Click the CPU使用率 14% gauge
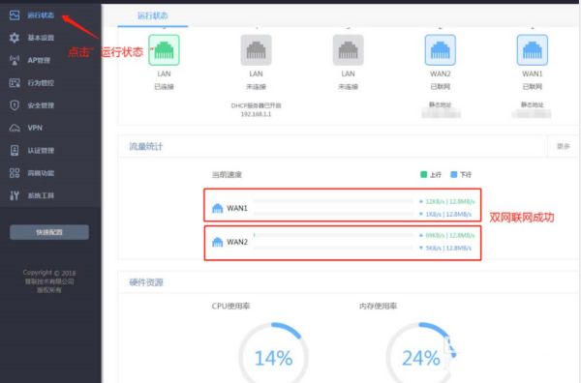 [x=273, y=353]
